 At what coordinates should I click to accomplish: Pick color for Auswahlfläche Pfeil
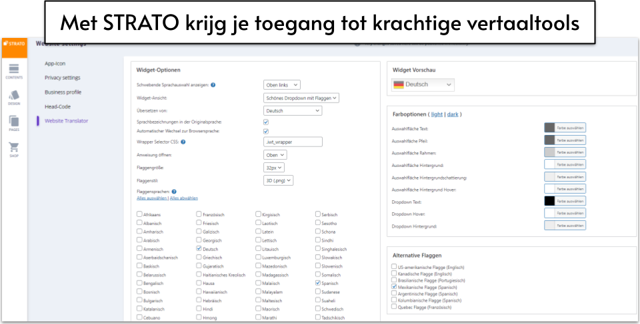click(565, 140)
